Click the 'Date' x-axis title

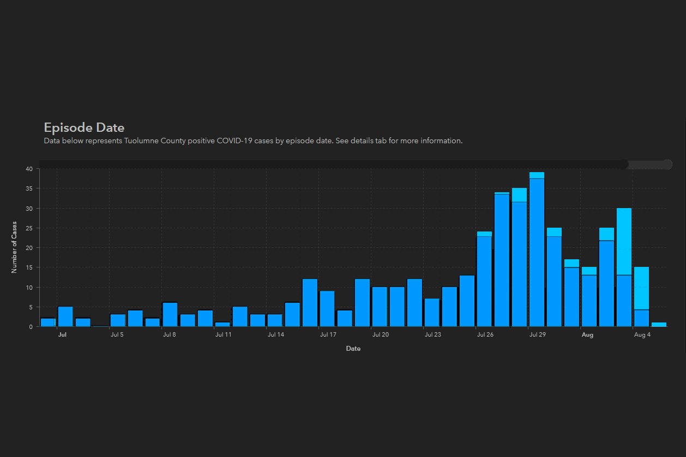[x=353, y=349]
